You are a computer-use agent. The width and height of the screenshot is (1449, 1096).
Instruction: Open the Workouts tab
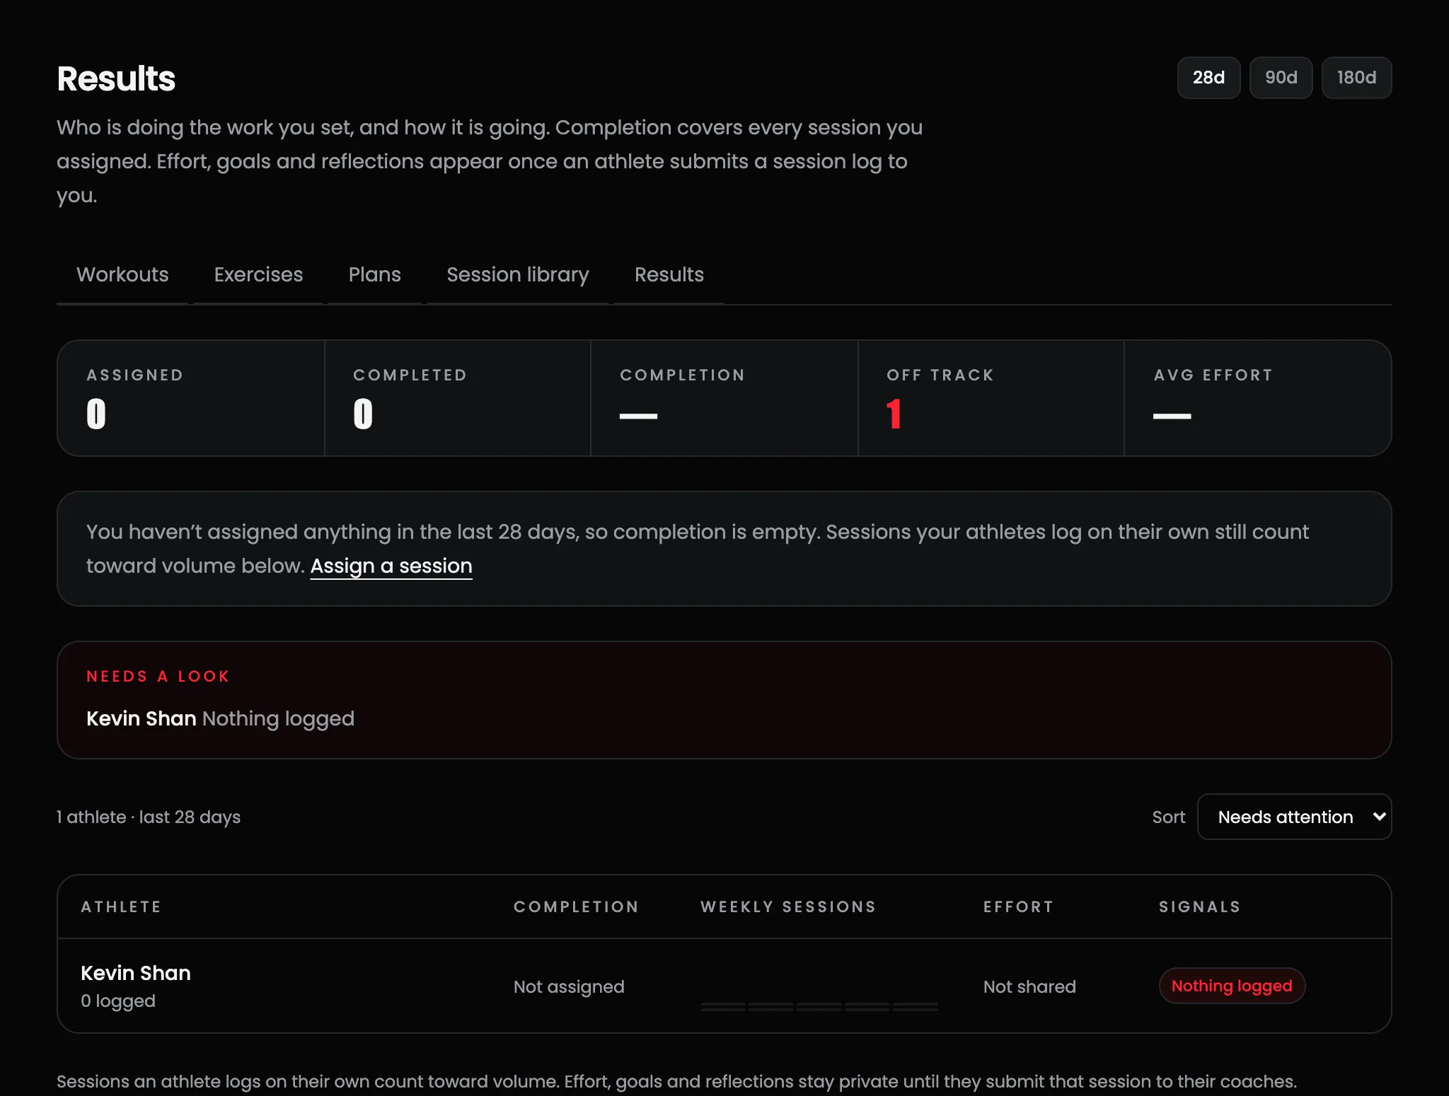(122, 274)
